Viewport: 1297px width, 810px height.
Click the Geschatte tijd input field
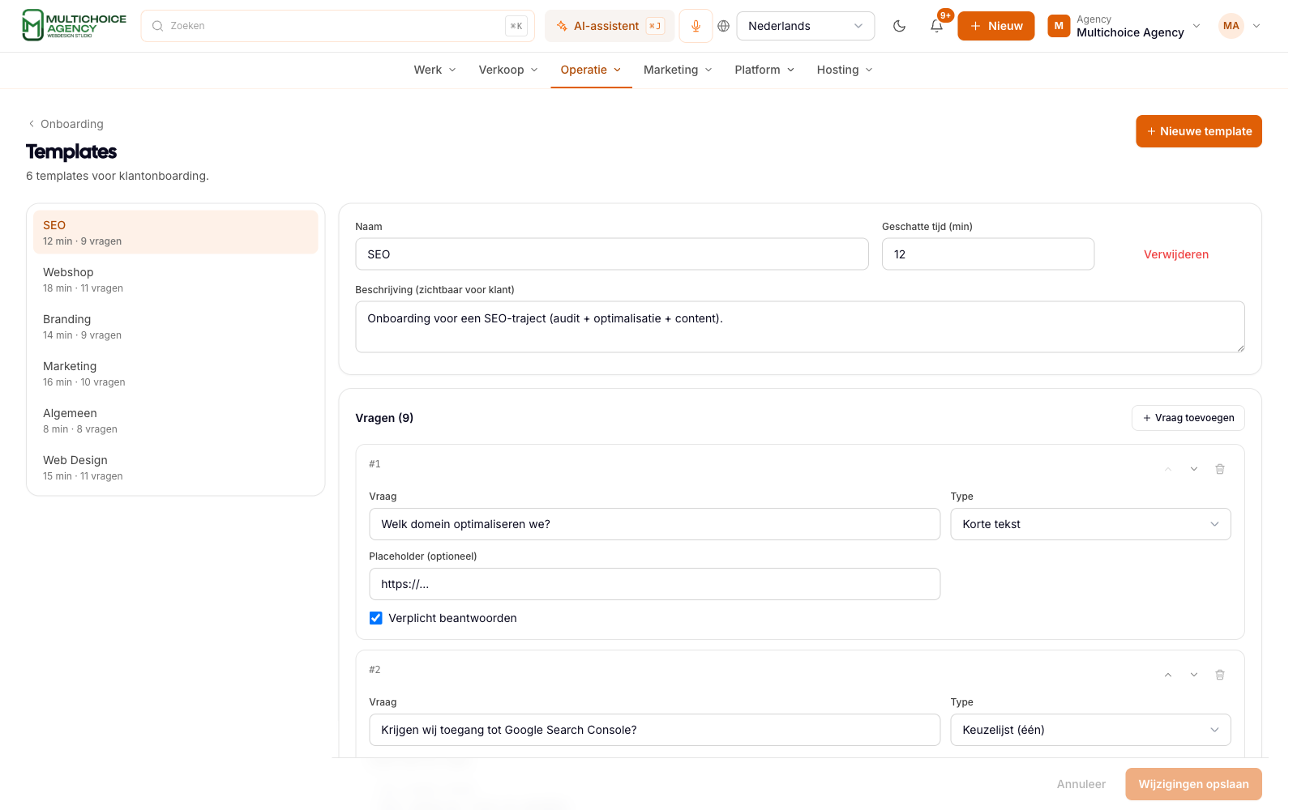click(x=988, y=254)
